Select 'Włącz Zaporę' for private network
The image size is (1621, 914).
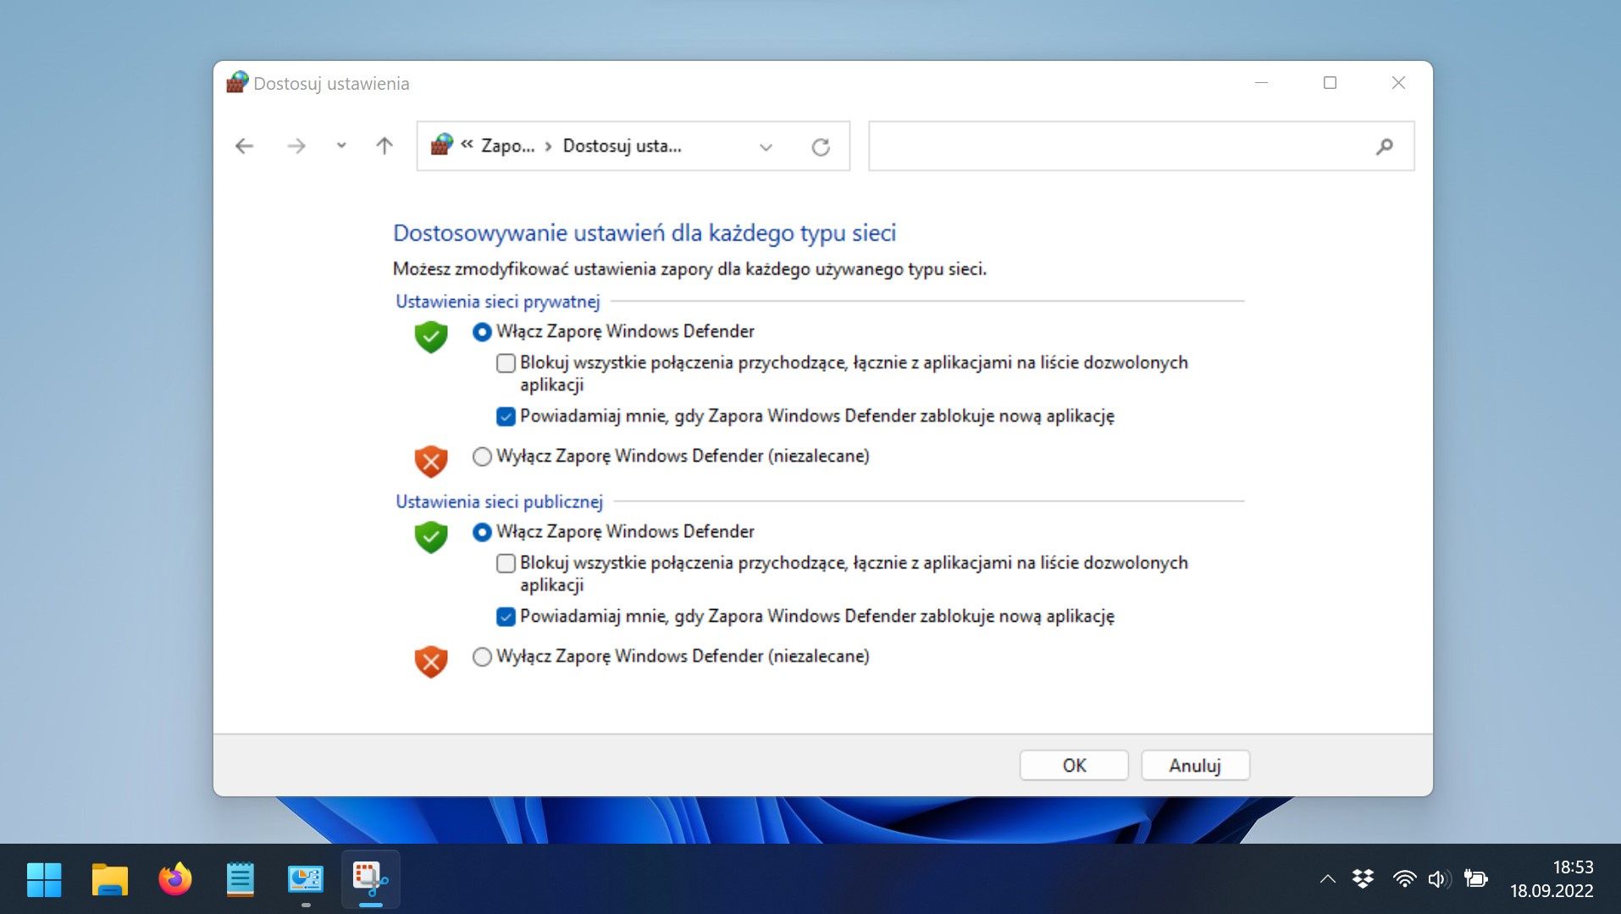click(482, 332)
